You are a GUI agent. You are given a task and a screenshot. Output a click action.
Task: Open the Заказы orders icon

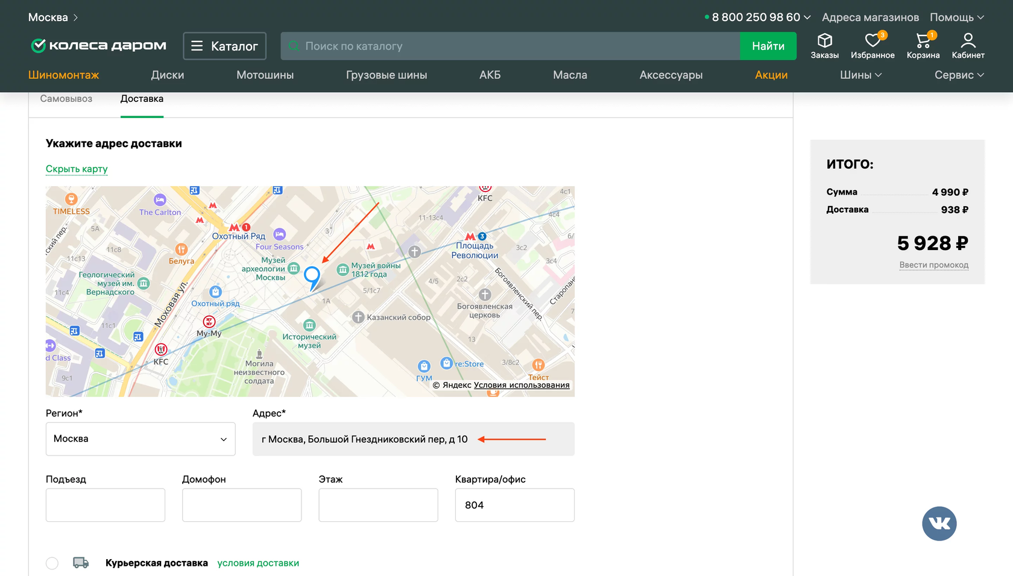coord(824,46)
